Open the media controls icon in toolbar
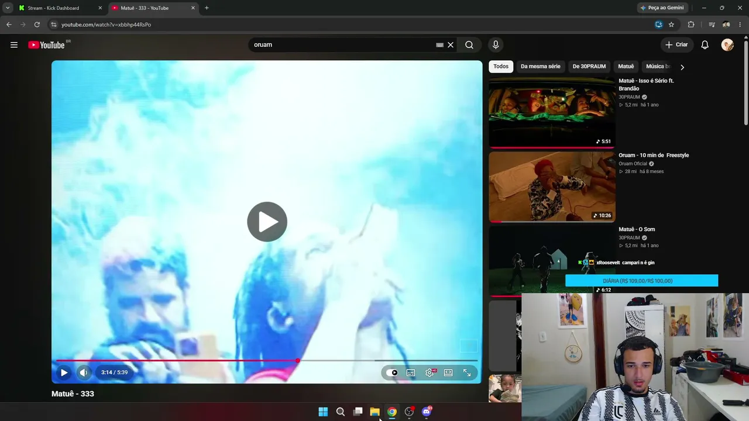The image size is (749, 421). coord(712,25)
